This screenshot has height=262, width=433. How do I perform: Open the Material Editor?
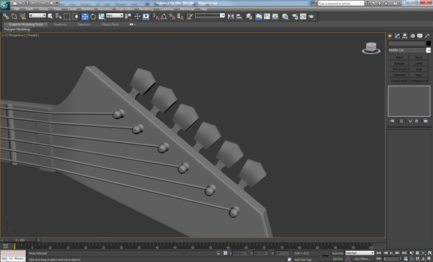(x=286, y=16)
